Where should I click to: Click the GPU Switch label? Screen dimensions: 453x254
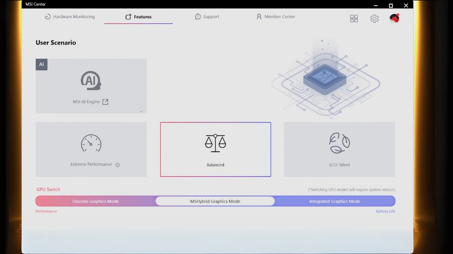[x=48, y=190]
